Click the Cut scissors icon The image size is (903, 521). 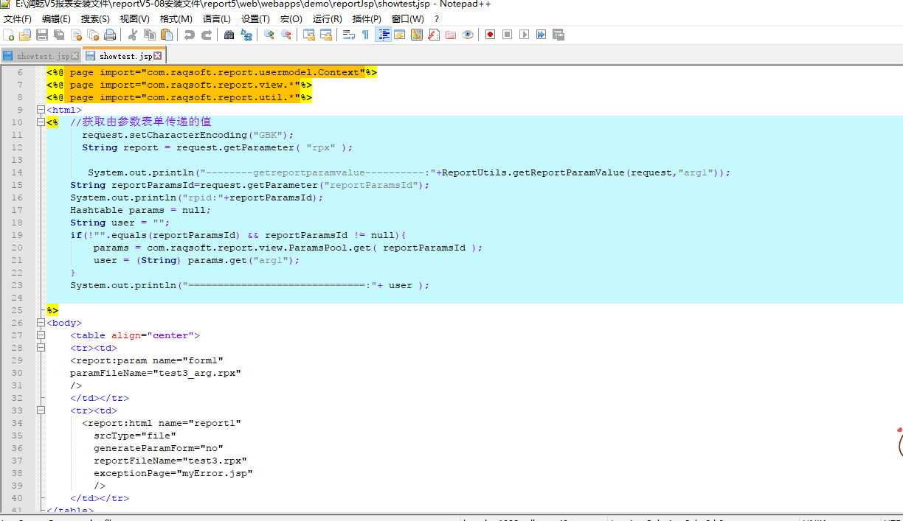pyautogui.click(x=133, y=35)
